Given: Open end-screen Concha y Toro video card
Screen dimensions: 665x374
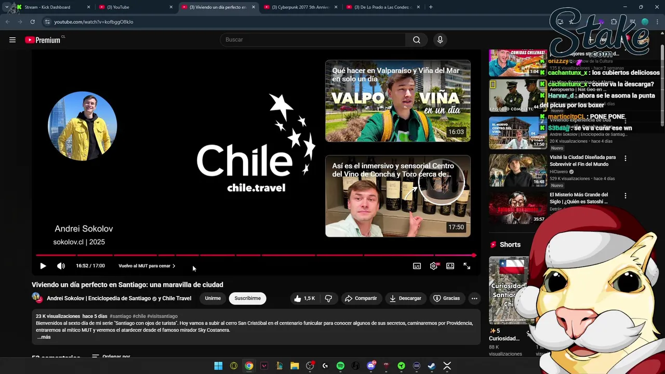Looking at the screenshot, I should [x=398, y=196].
